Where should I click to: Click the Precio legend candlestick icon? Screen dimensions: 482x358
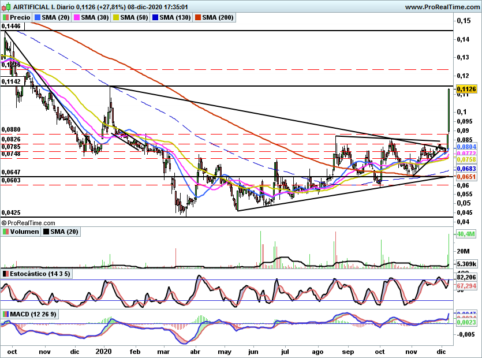pos(6,17)
